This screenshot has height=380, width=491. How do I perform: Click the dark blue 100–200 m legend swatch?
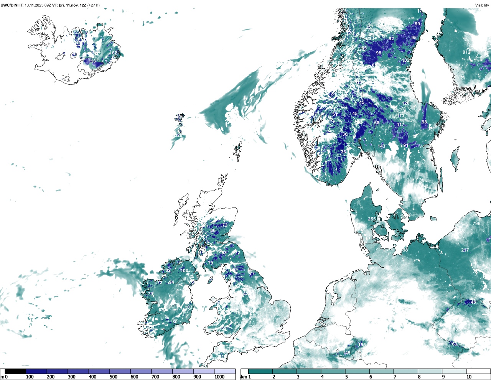click(x=36, y=371)
